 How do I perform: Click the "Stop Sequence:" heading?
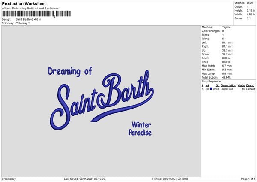coord(212,82)
